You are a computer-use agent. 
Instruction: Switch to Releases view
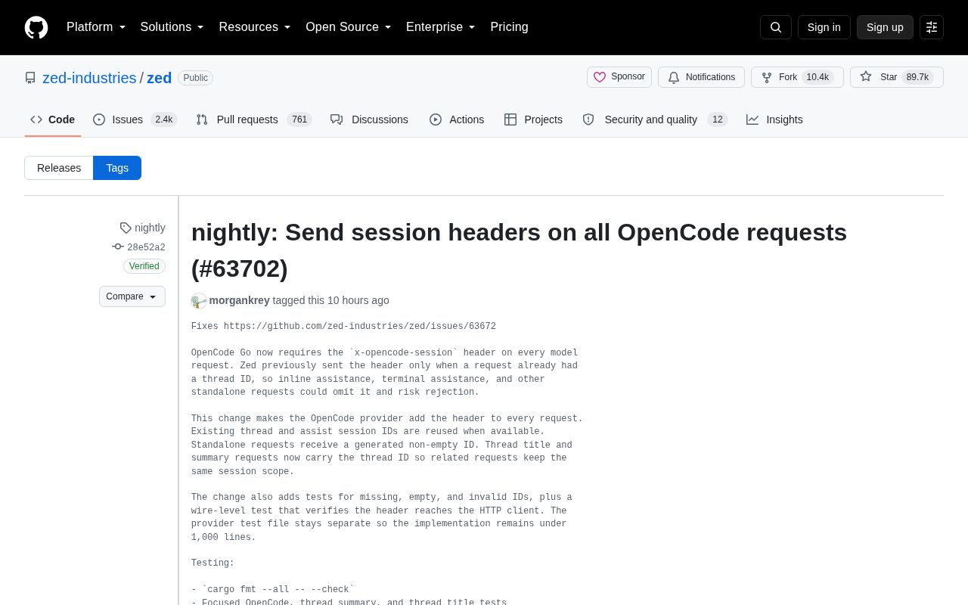pos(59,168)
